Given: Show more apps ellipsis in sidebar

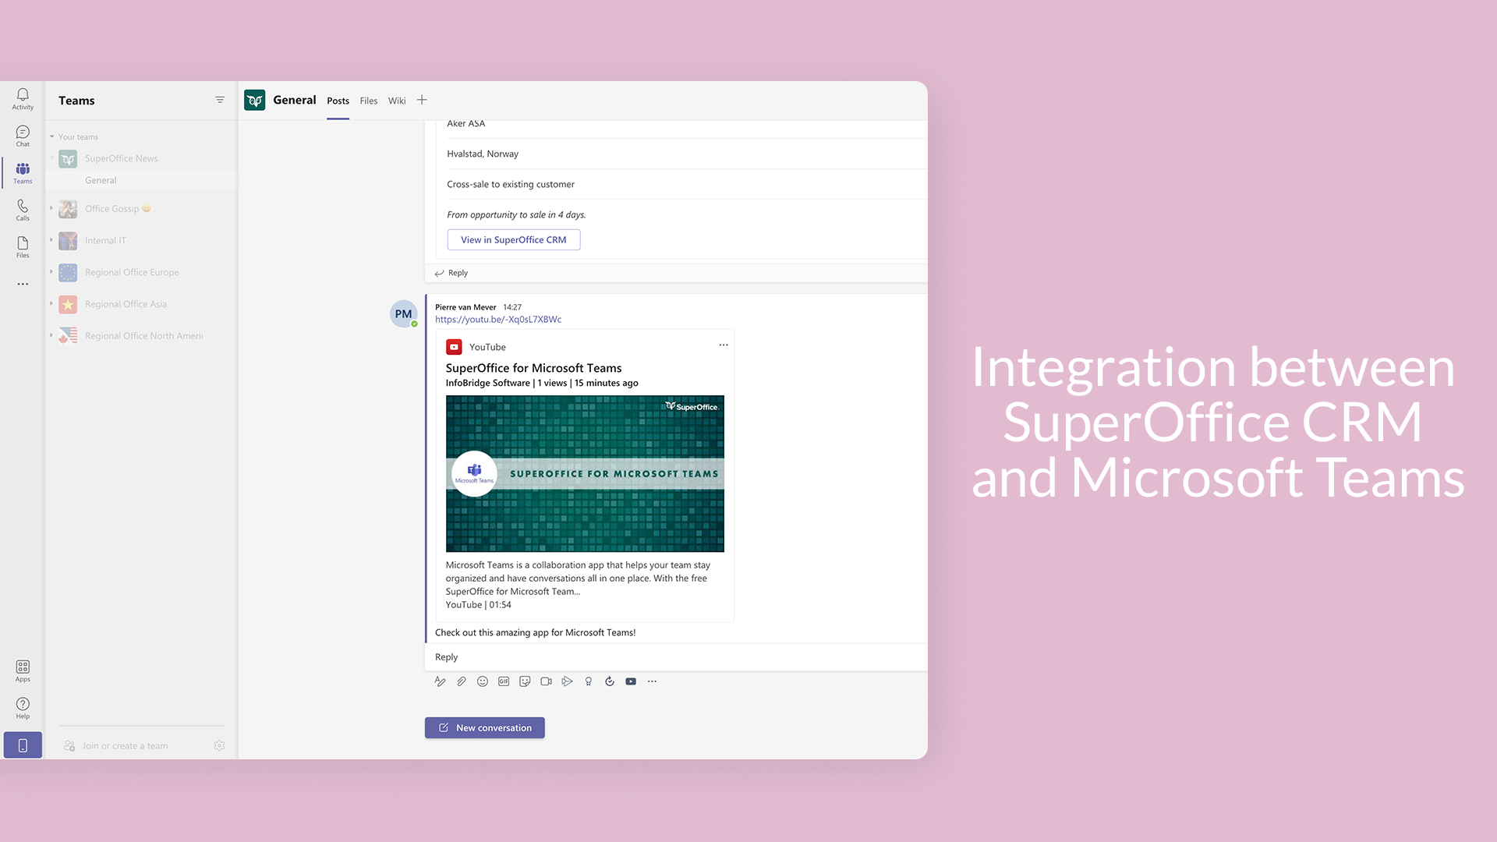Looking at the screenshot, I should tap(23, 284).
